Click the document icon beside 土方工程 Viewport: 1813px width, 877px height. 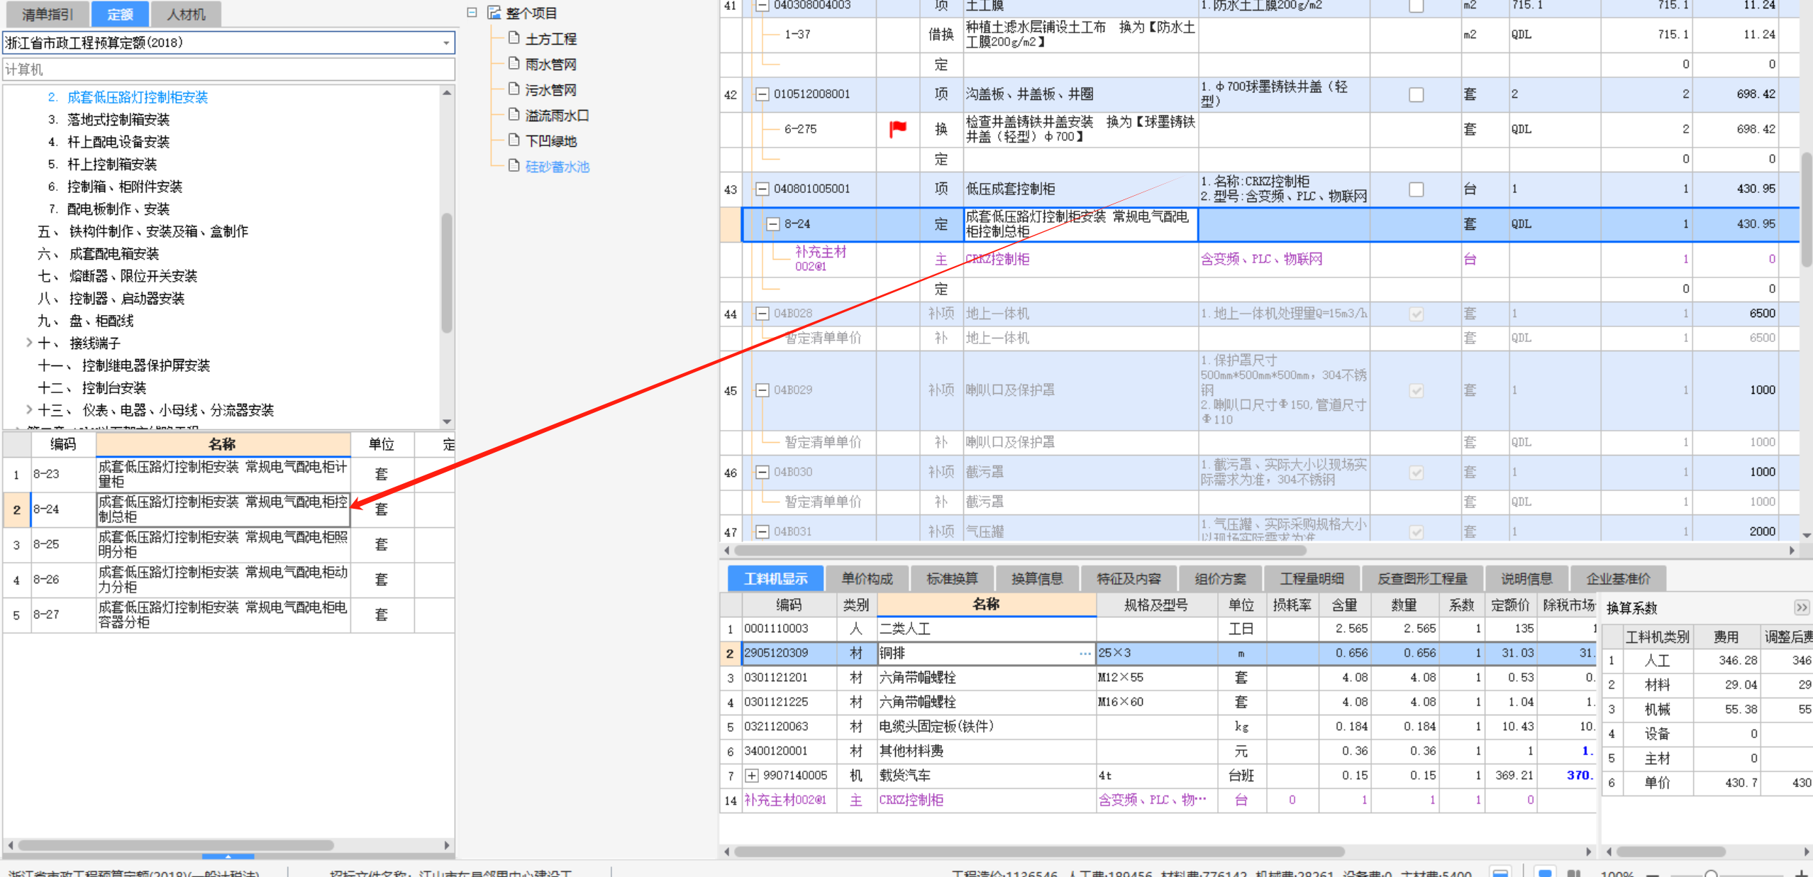514,38
